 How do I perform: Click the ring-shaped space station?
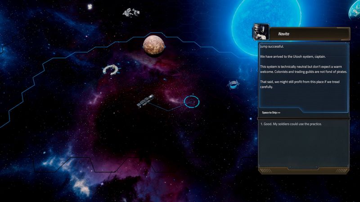pyautogui.click(x=110, y=70)
